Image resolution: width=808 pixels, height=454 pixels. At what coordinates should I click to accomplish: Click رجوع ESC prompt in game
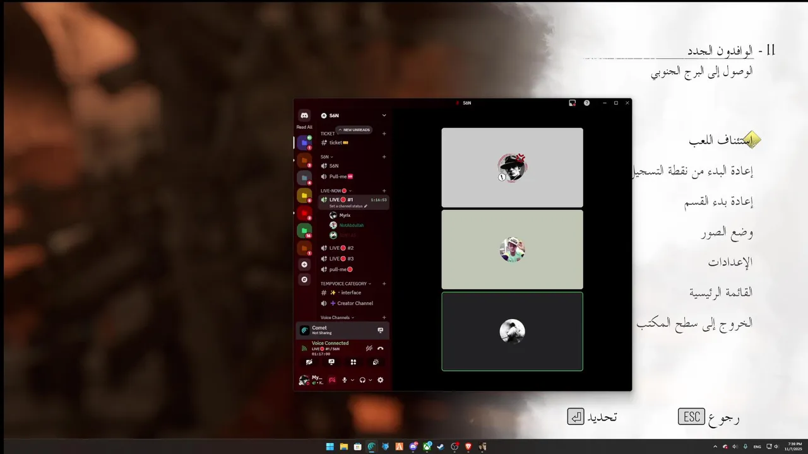tap(708, 417)
